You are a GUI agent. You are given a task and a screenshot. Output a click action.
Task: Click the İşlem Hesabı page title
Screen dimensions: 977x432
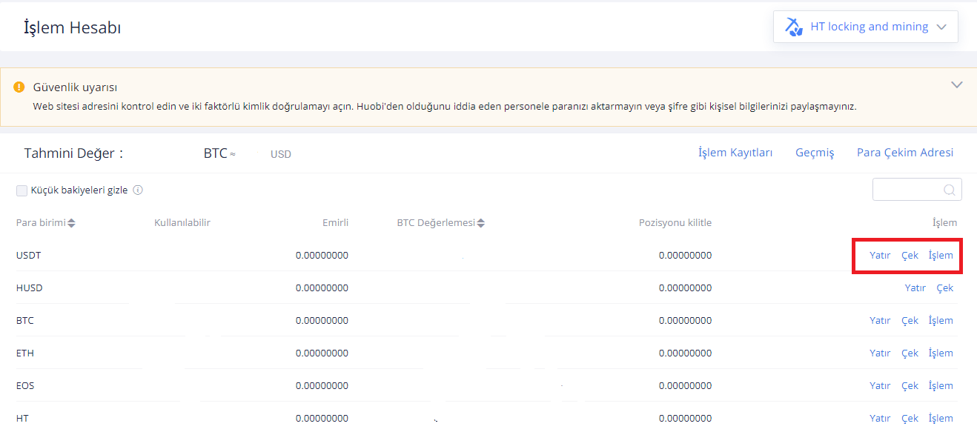click(73, 28)
